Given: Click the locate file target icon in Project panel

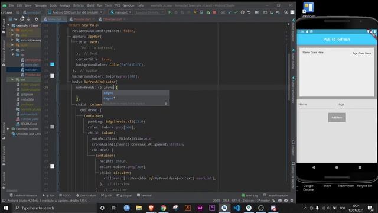Looking at the screenshot, I should (22, 19).
